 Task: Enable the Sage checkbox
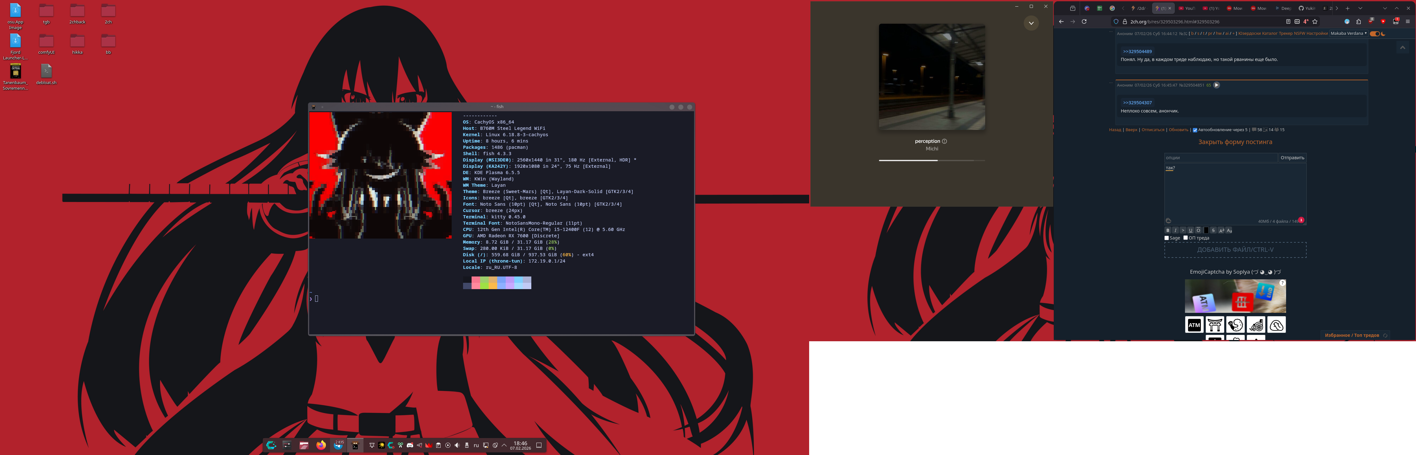(x=1166, y=238)
